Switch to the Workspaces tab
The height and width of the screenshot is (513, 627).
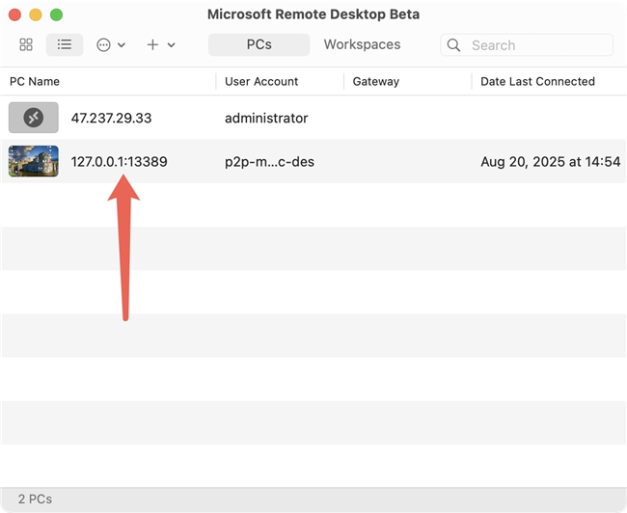(362, 44)
